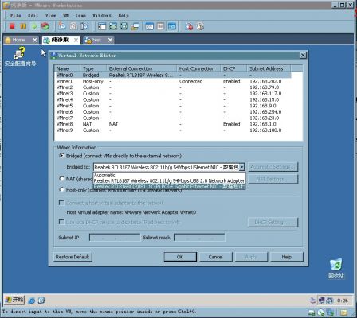357x318 pixels.
Task: Click the DHCP Settings button
Action: pyautogui.click(x=273, y=222)
